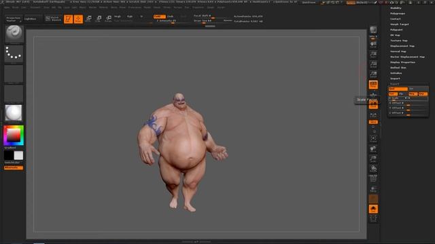
Task: Pick a color in the color picker square
Action: click(14, 136)
